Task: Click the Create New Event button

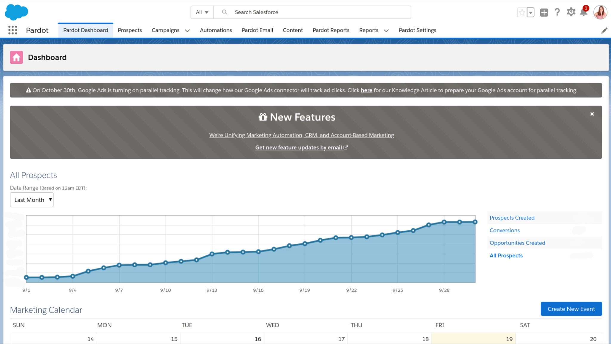Action: pyautogui.click(x=571, y=309)
